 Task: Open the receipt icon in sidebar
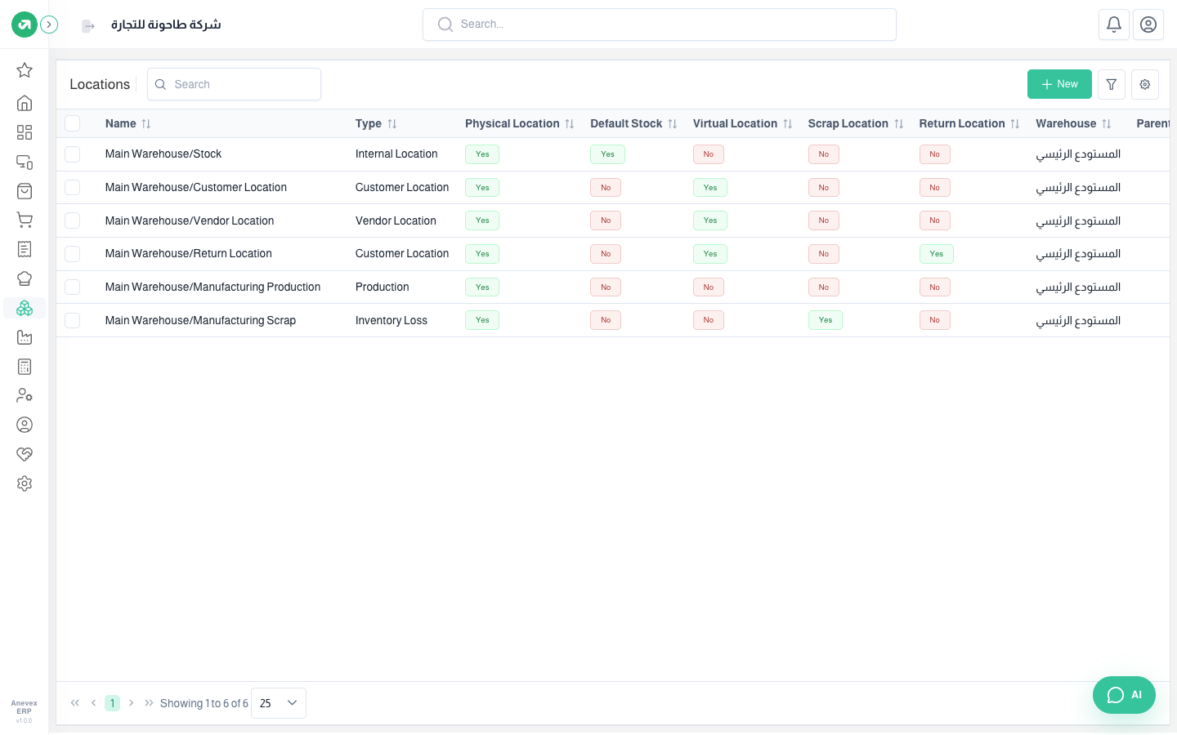pos(25,249)
